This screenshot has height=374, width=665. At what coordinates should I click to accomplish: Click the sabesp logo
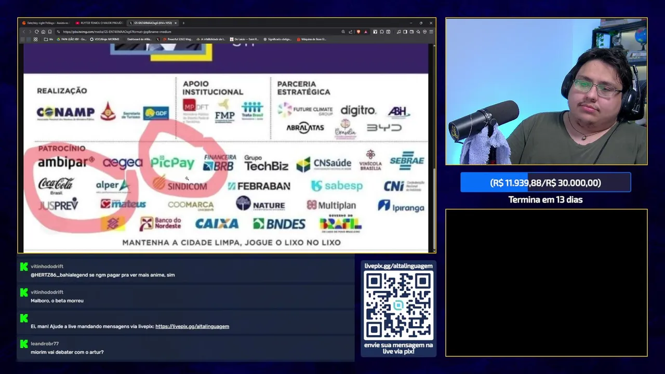pos(337,185)
